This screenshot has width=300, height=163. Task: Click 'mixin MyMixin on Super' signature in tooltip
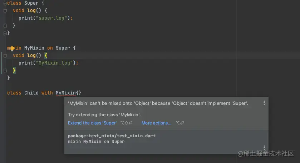(x=96, y=142)
